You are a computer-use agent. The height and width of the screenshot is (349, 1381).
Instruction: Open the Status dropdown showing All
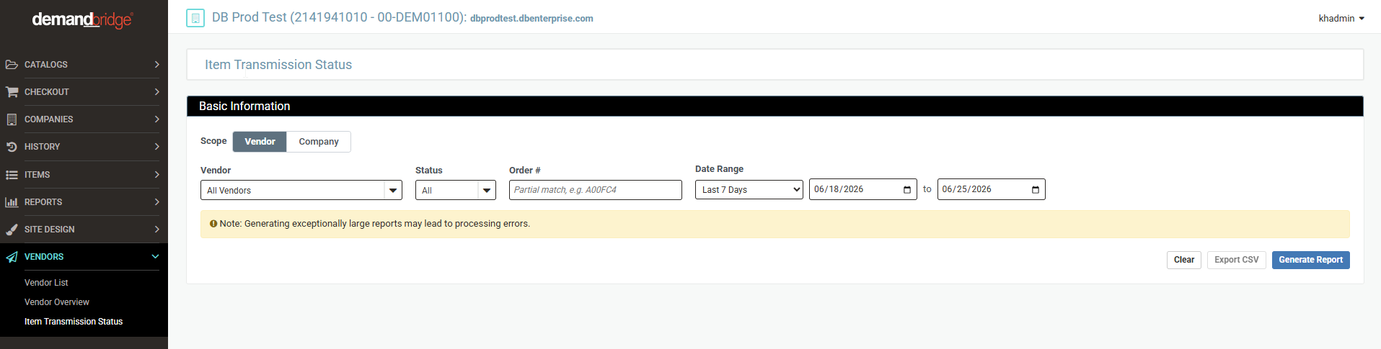456,190
